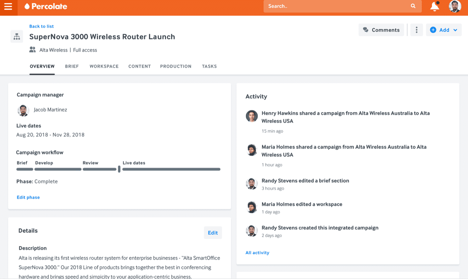Open the Comments button
The width and height of the screenshot is (468, 279).
click(x=381, y=30)
